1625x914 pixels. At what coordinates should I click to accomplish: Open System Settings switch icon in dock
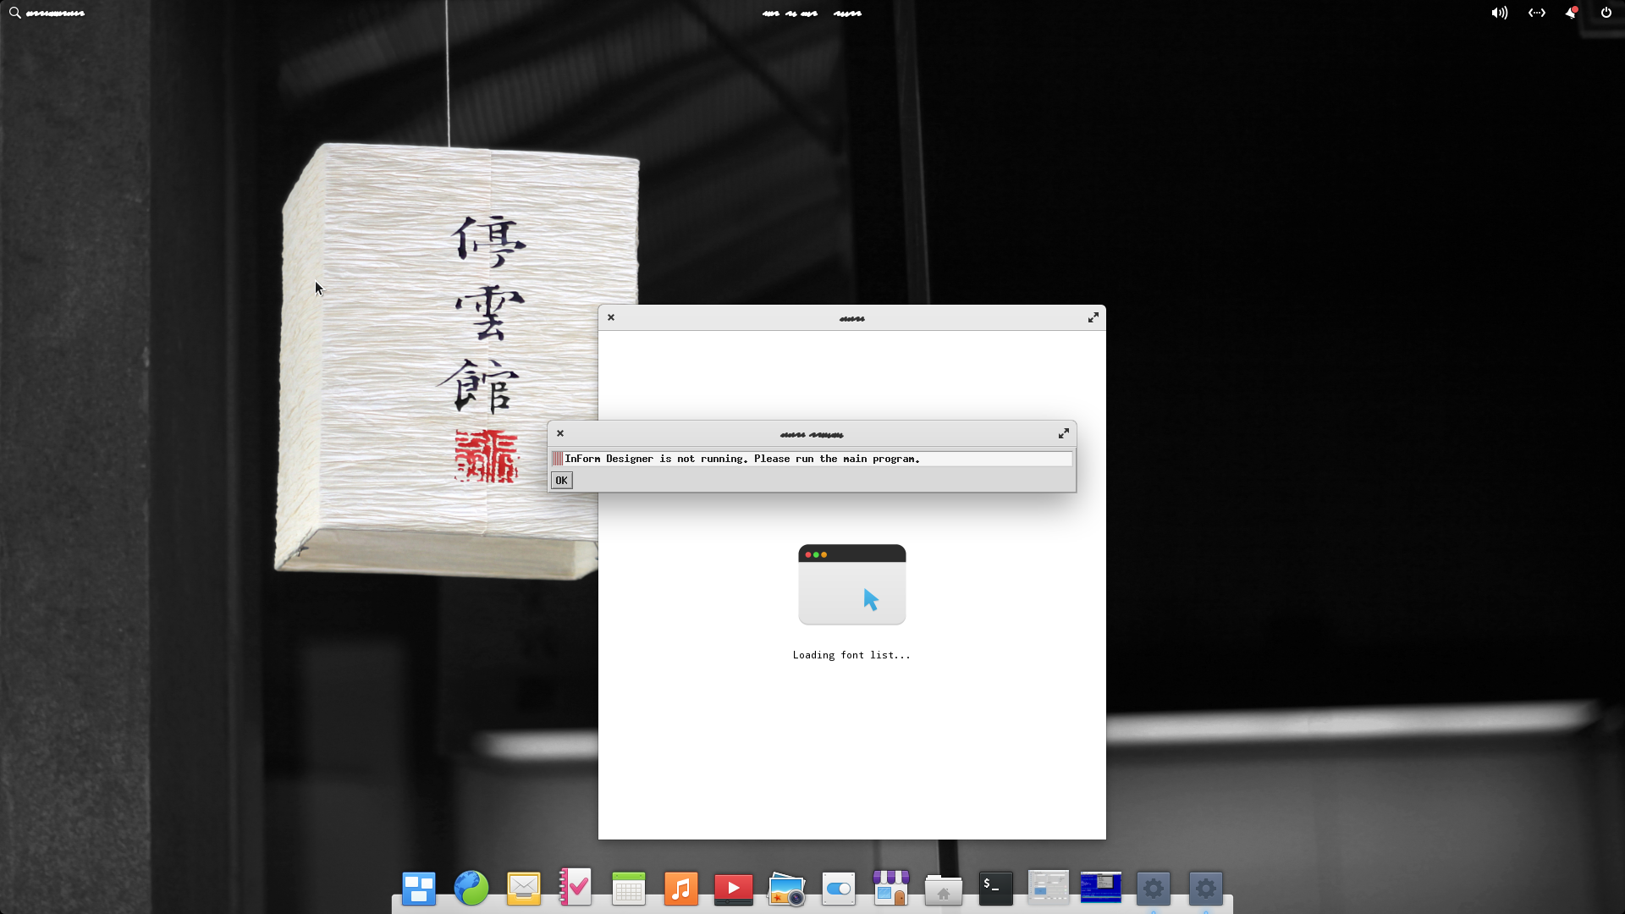(839, 889)
